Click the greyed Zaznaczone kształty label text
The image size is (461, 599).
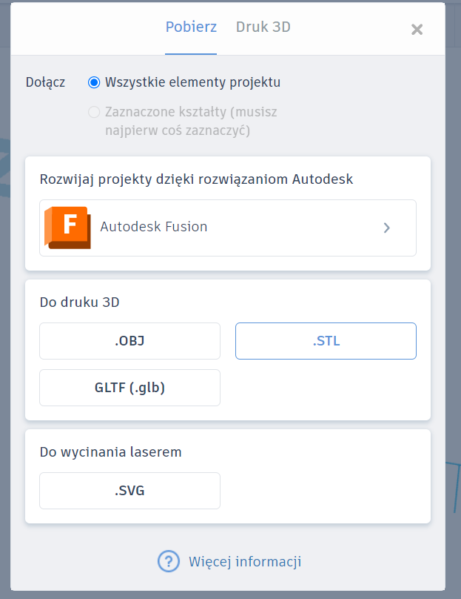click(191, 121)
